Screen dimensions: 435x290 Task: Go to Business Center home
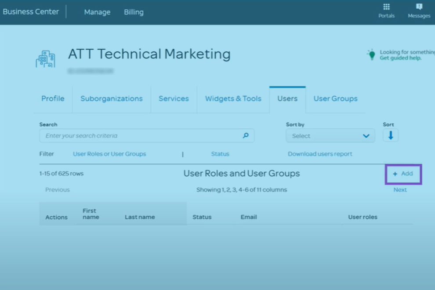coord(31,12)
